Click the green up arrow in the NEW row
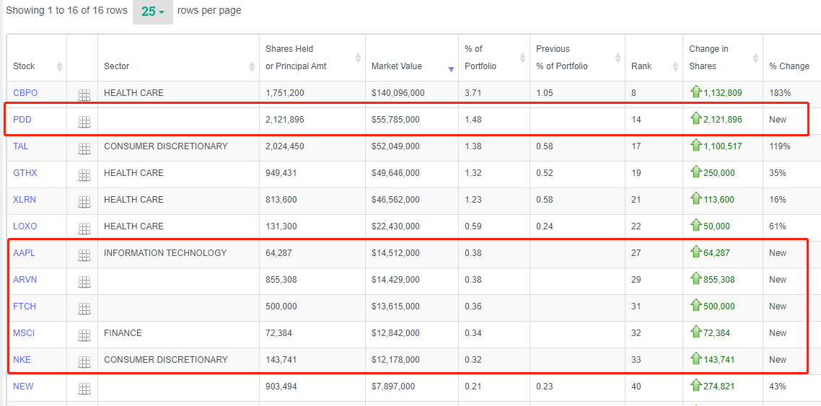This screenshot has width=821, height=406. click(x=696, y=386)
